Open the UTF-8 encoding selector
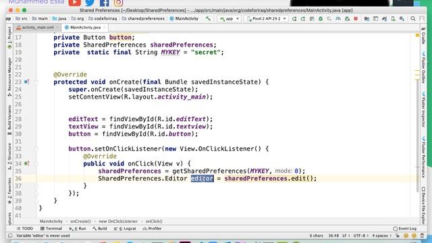432x243 pixels. point(360,236)
